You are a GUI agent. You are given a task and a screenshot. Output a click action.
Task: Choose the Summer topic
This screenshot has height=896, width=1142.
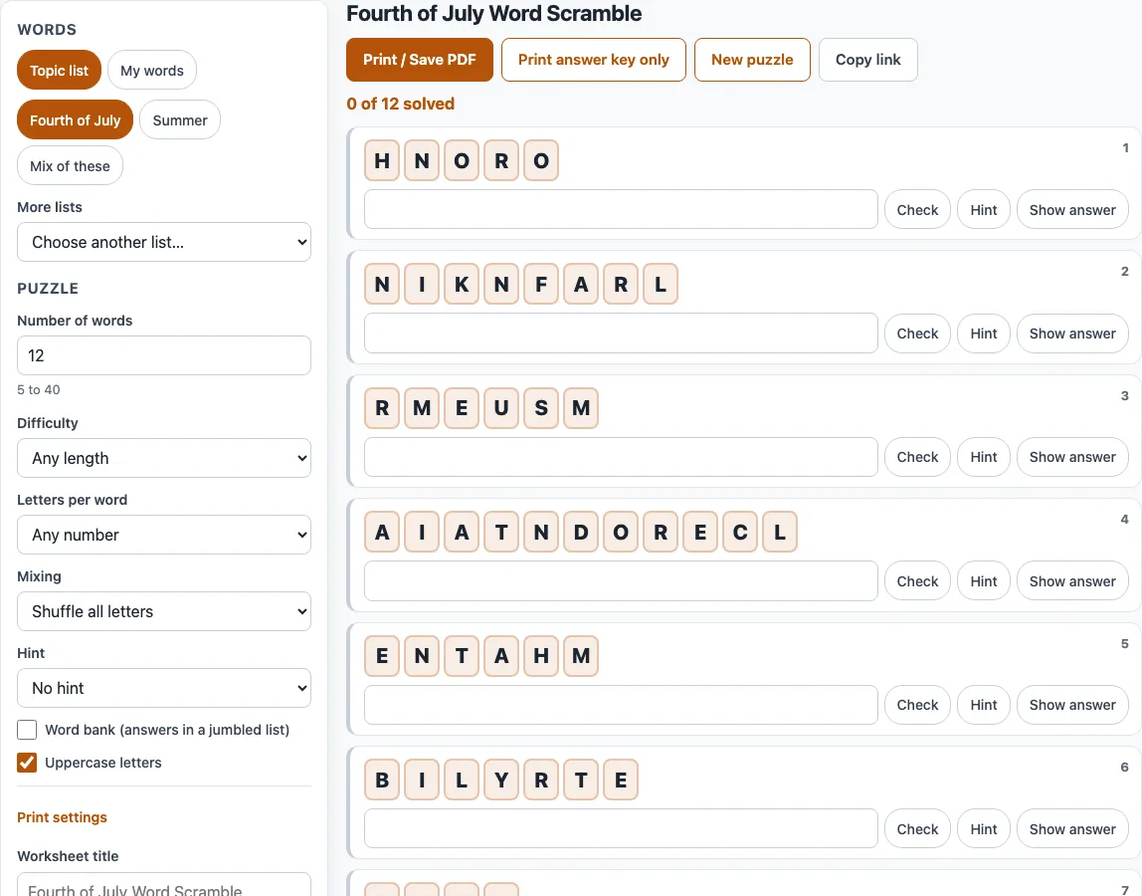point(180,119)
